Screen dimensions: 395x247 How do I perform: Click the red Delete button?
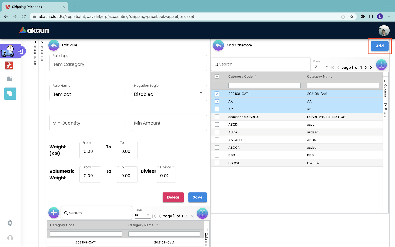pyautogui.click(x=173, y=197)
